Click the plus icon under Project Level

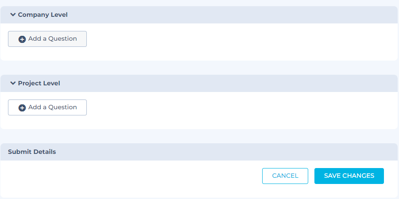pyautogui.click(x=22, y=107)
